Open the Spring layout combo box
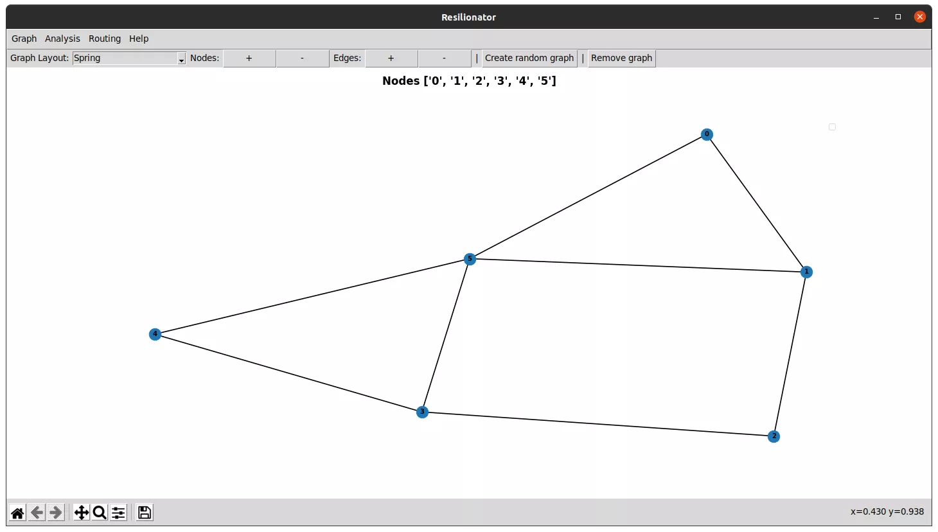Viewport: 938px width, 532px height. pyautogui.click(x=125, y=58)
